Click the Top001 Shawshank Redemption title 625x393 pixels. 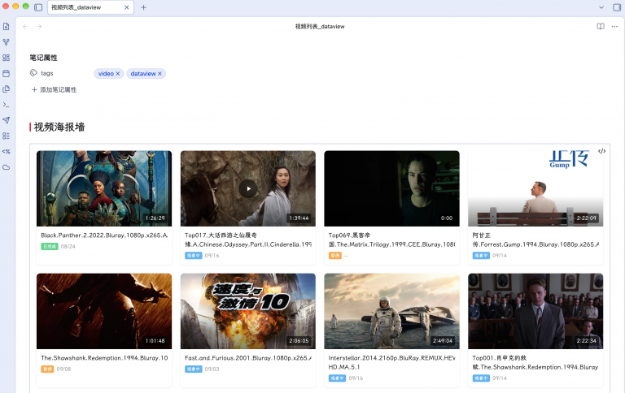point(535,362)
